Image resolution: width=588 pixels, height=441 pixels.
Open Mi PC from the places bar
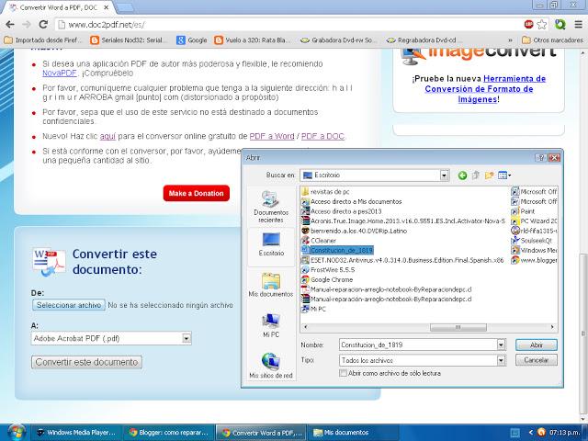click(271, 325)
